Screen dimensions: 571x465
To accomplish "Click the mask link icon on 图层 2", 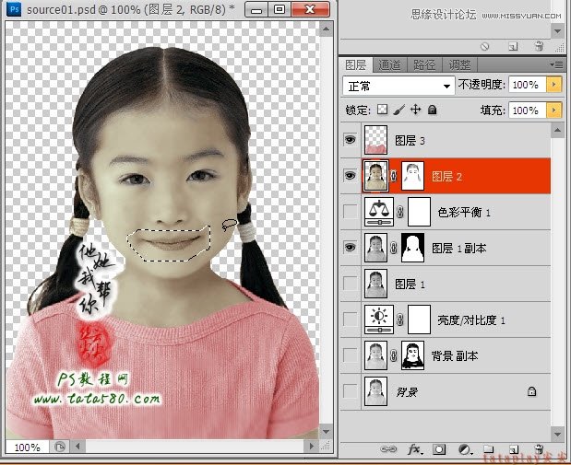I will click(394, 176).
